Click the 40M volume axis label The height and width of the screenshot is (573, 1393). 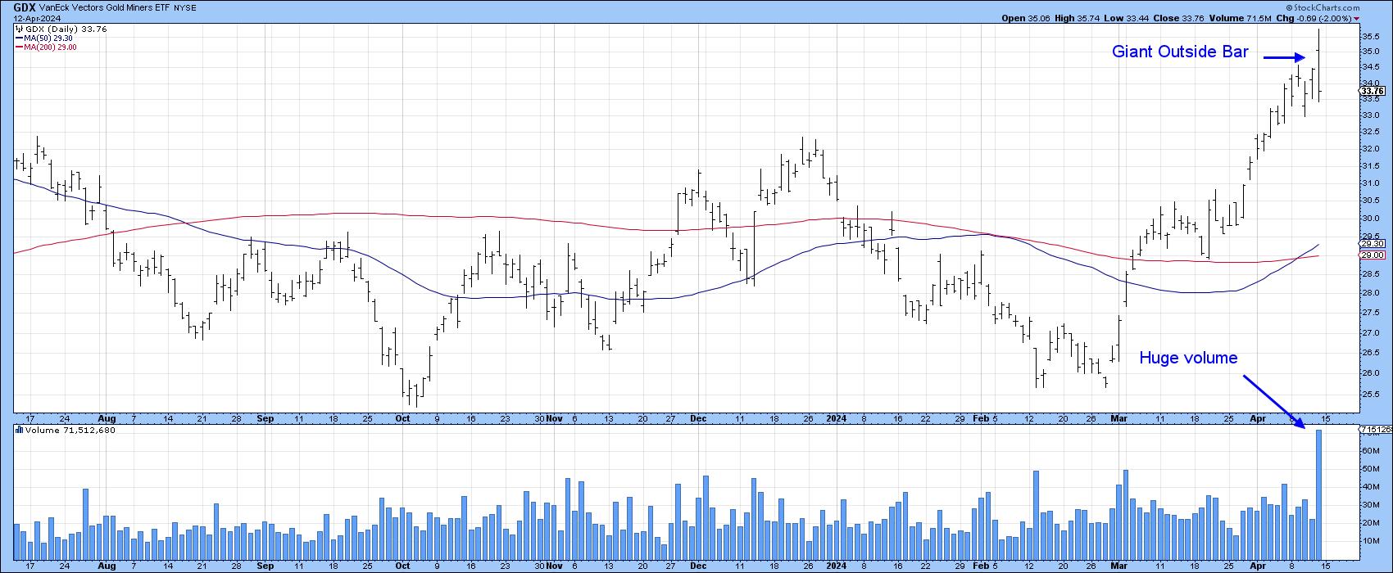tap(1369, 487)
